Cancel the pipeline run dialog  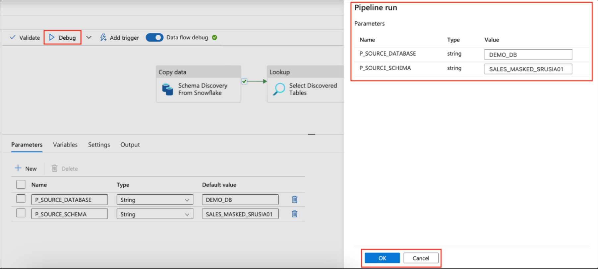click(421, 258)
